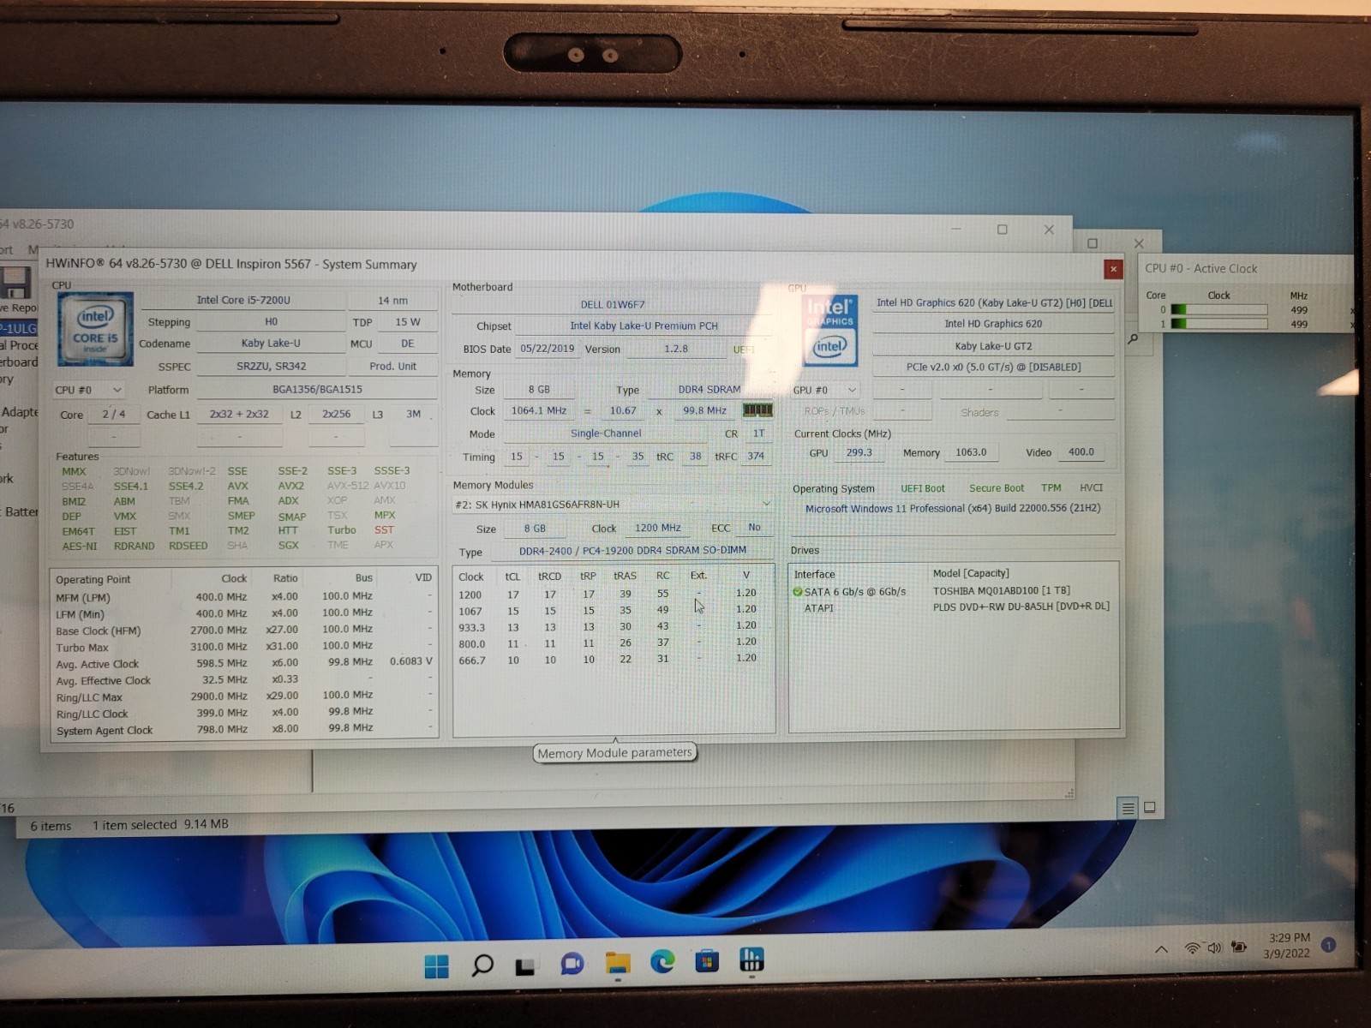This screenshot has height=1028, width=1371.
Task: Select the Kaby Lake-U codename field
Action: [271, 343]
